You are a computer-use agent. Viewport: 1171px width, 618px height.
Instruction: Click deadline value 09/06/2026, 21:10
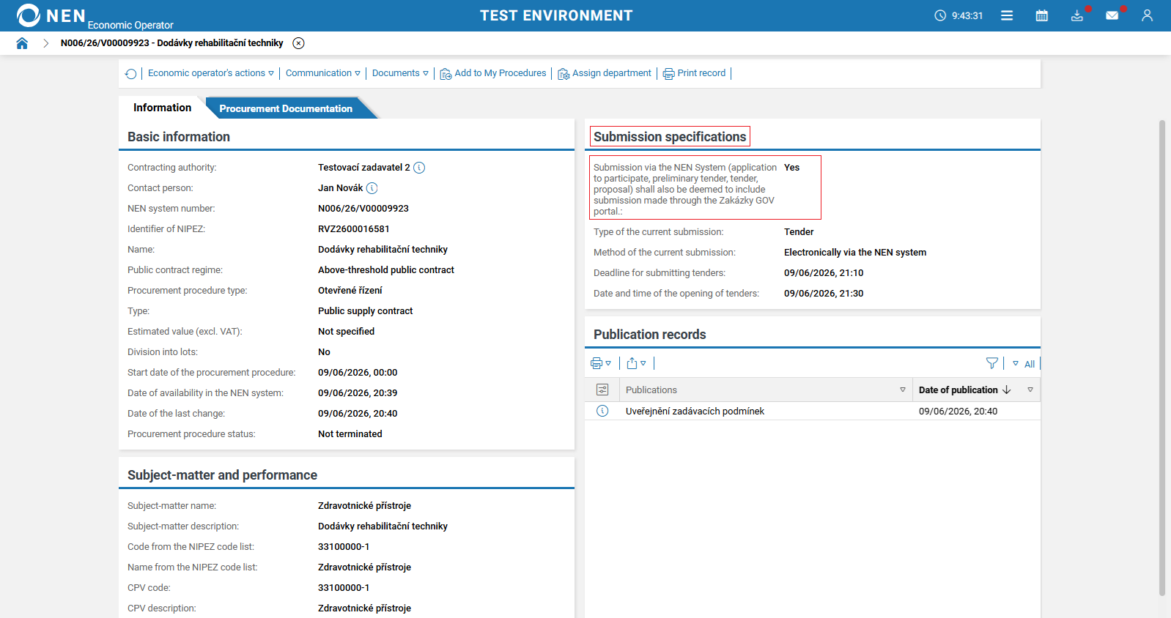(824, 273)
